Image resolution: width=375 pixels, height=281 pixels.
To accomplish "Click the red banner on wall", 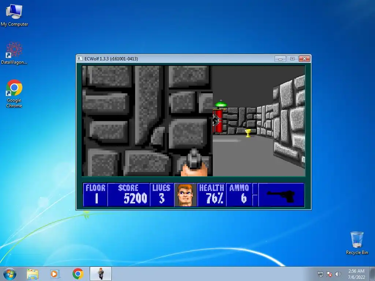I will 218,121.
